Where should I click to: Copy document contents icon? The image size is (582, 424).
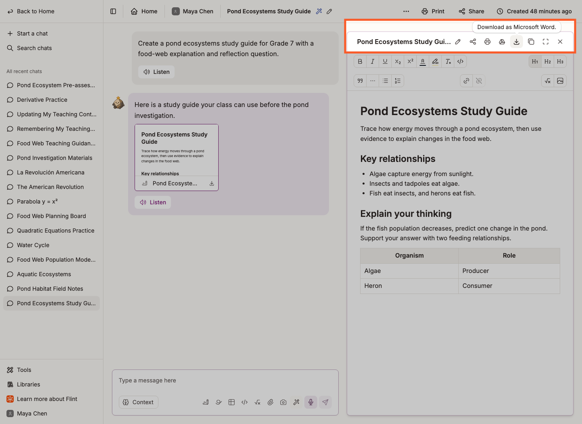[x=531, y=42]
